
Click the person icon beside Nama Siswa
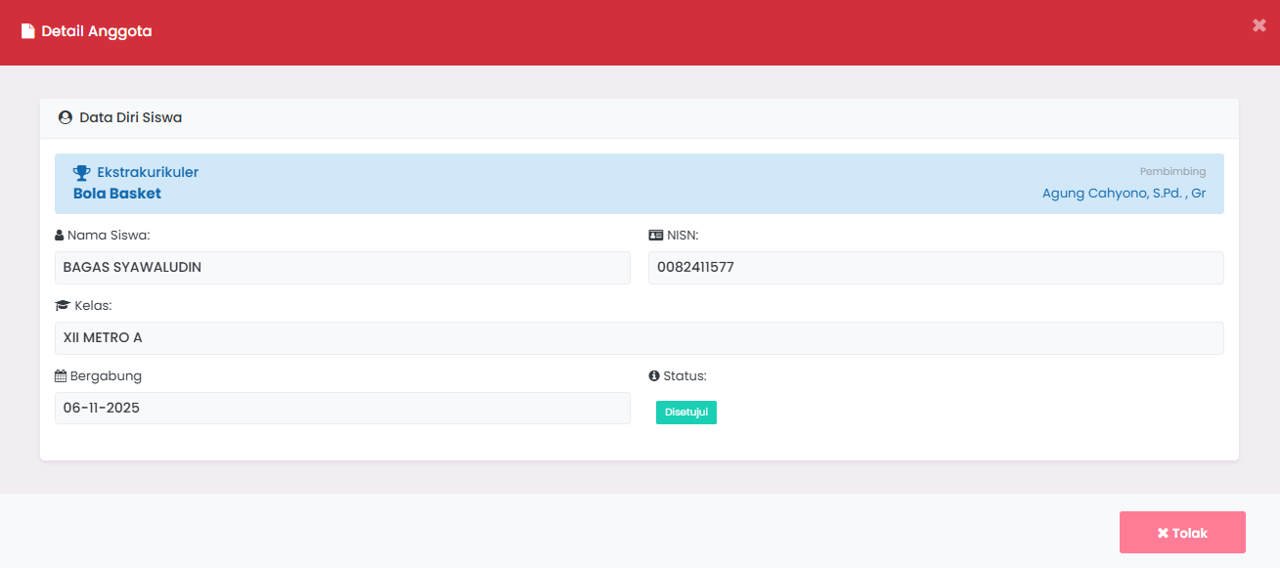click(x=60, y=236)
